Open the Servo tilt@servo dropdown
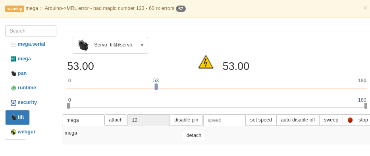The width and height of the screenshot is (370, 156). pyautogui.click(x=110, y=45)
